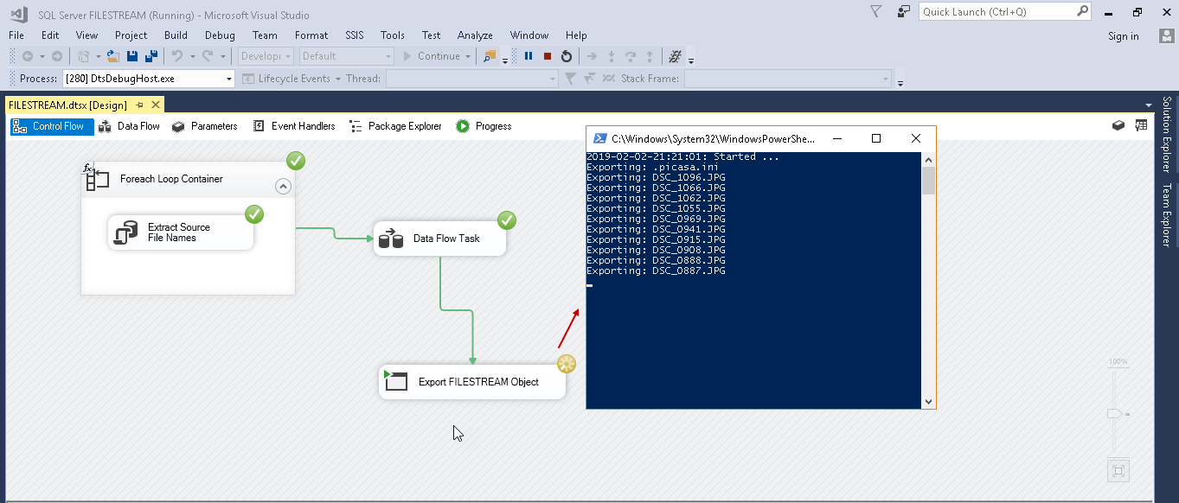Viewport: 1179px width, 503px height.
Task: Open the Debug menu
Action: pos(220,35)
